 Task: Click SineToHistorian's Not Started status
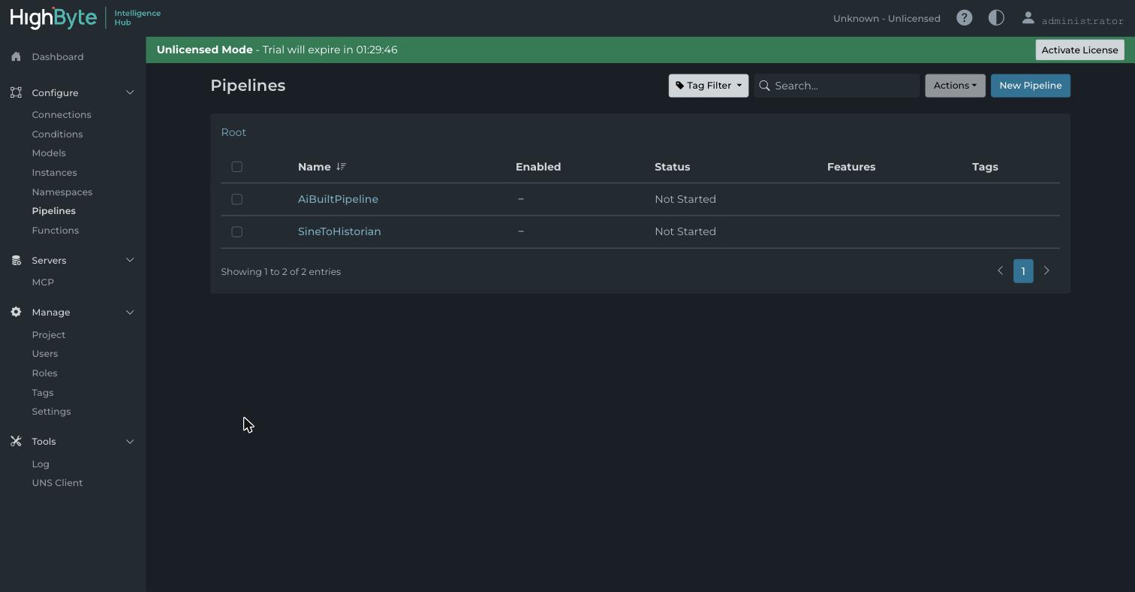tap(685, 231)
